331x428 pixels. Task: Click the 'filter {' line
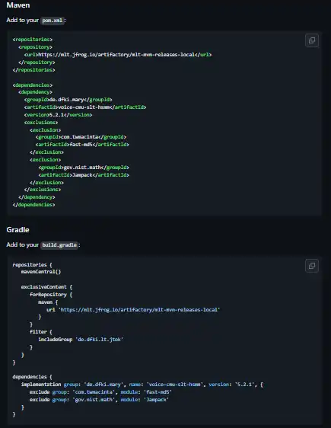[x=41, y=332]
